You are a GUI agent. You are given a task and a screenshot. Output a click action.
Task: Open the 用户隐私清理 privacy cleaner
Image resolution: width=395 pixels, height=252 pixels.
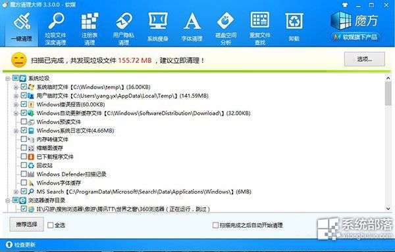click(124, 28)
